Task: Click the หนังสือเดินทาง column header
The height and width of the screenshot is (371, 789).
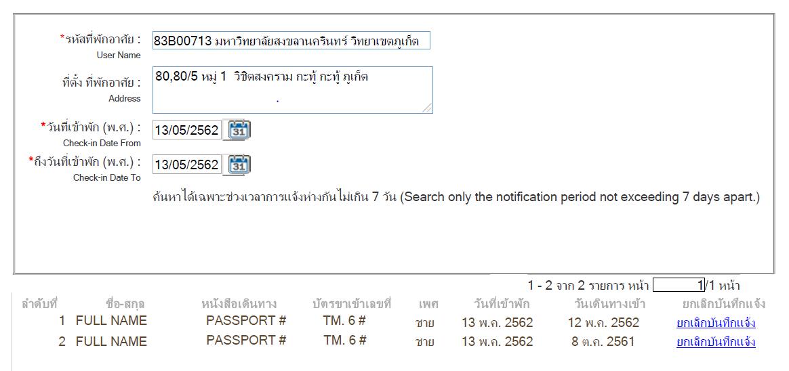Action: [x=239, y=304]
